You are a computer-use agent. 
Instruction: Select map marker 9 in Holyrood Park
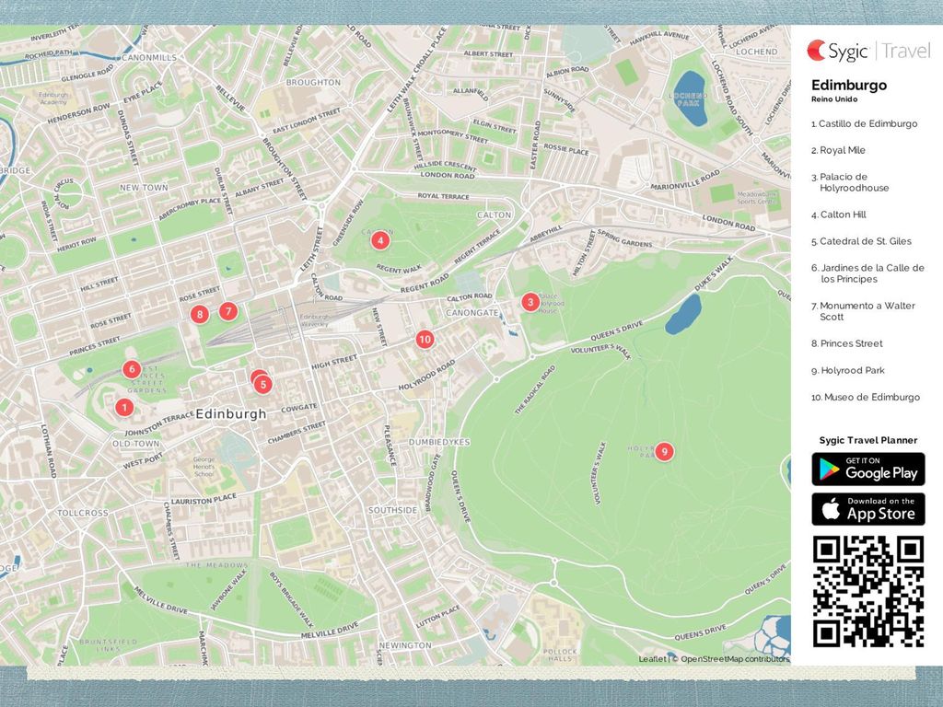pyautogui.click(x=664, y=451)
